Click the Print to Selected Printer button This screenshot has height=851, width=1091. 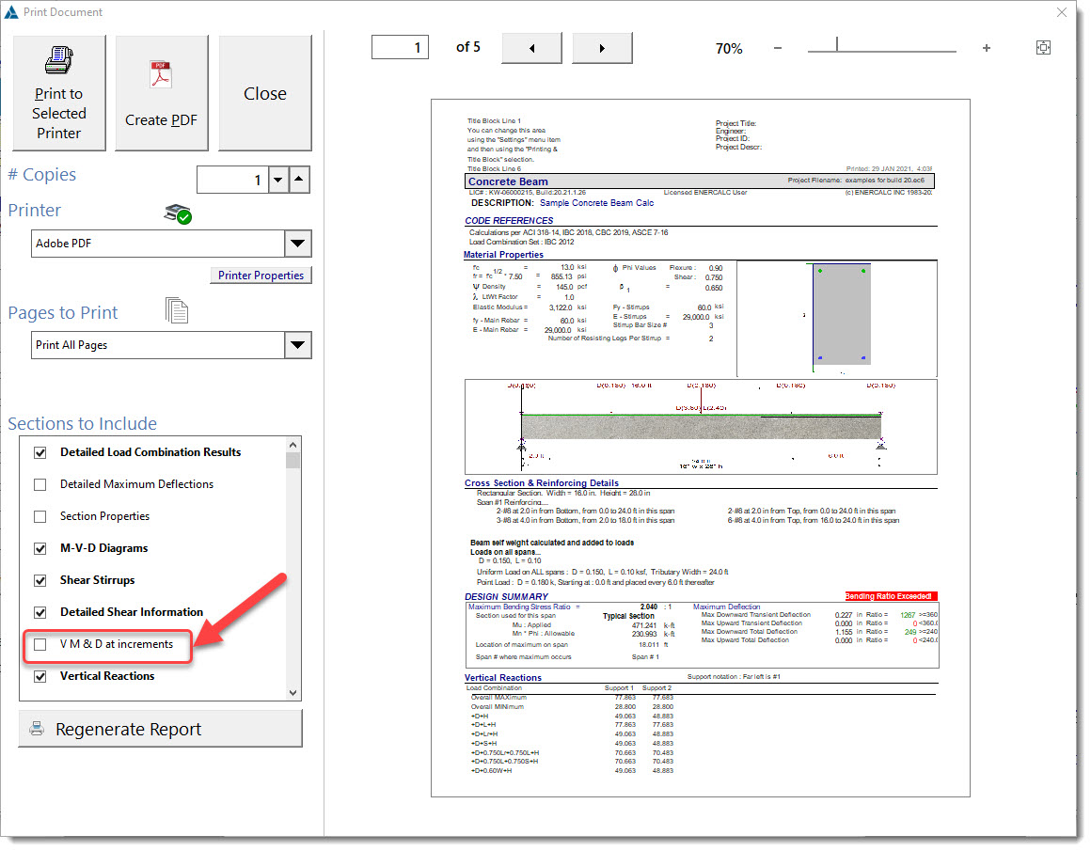(x=58, y=93)
